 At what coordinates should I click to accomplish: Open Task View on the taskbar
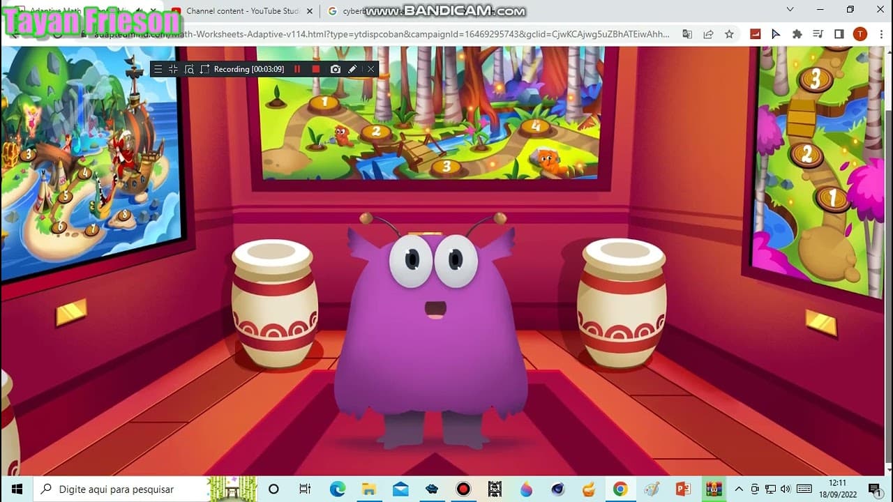[x=305, y=489]
